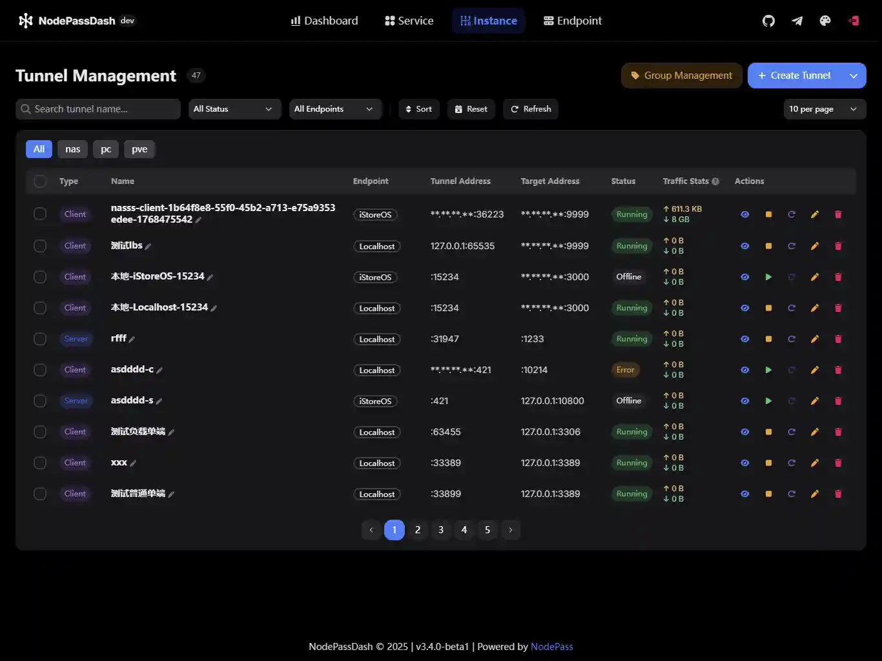Screen dimensions: 882x661
Task: Switch to the Dashboard nav tab
Action: point(324,21)
